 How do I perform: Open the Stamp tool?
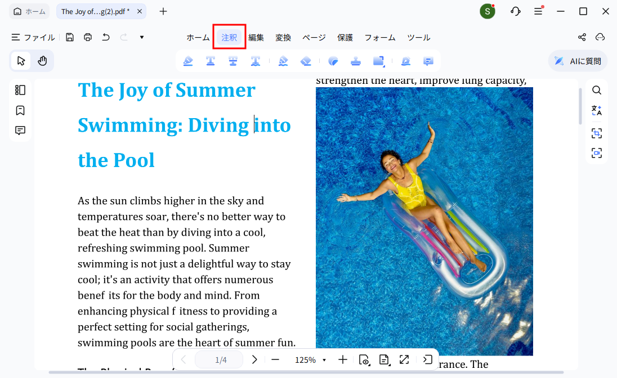356,61
